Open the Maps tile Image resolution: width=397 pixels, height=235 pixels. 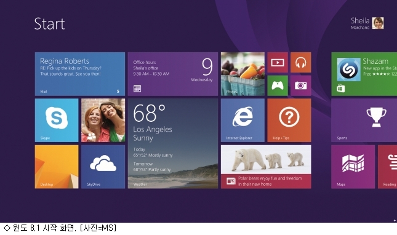tap(353, 167)
